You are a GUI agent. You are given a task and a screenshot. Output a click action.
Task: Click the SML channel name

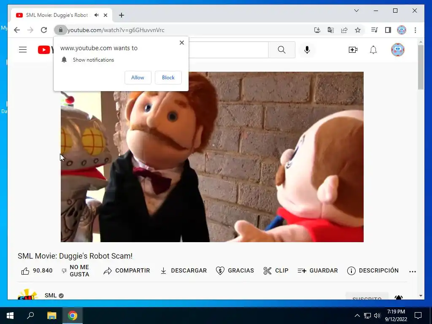51,295
